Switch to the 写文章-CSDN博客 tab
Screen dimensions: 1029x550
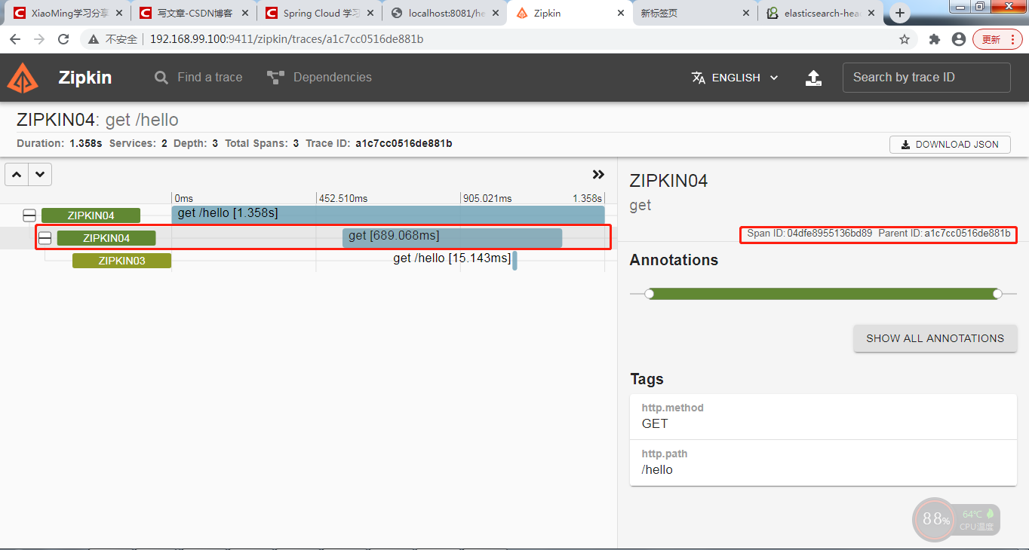point(193,13)
